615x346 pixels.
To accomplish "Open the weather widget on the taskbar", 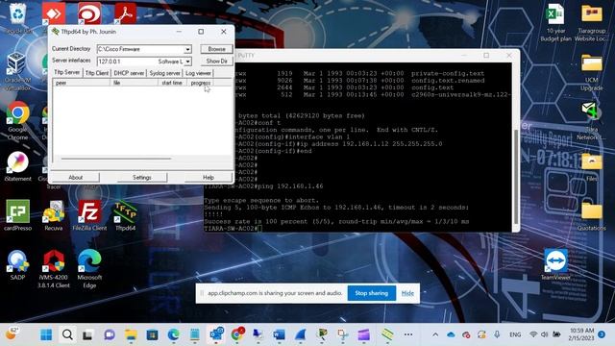I will coord(12,334).
